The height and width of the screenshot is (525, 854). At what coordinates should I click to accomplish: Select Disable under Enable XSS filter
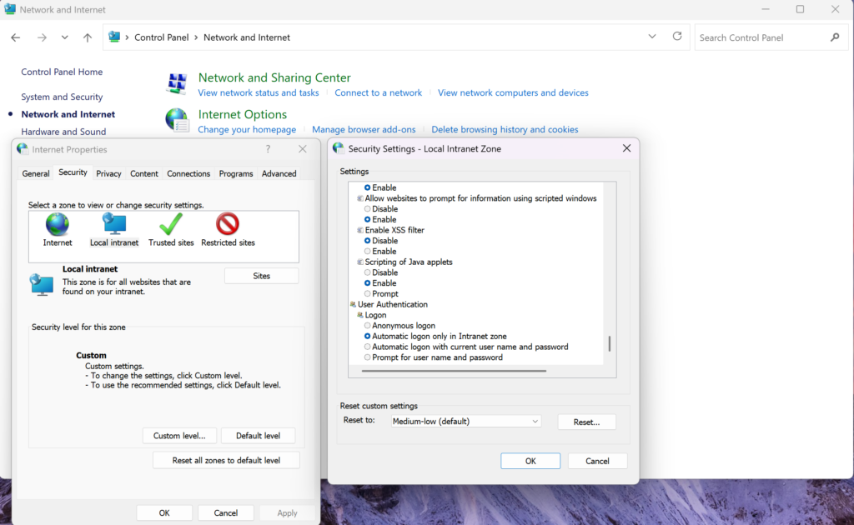click(x=368, y=241)
